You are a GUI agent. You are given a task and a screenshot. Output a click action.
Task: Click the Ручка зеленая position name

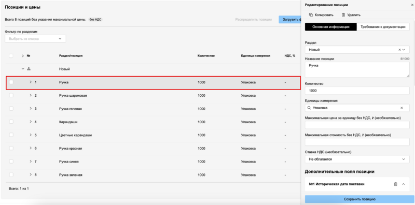71,174
